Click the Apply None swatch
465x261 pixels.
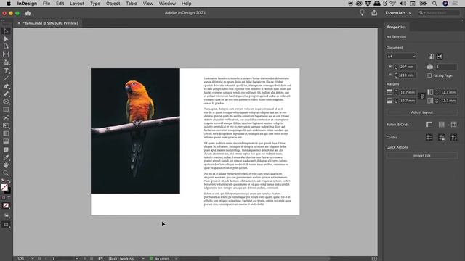click(6, 205)
